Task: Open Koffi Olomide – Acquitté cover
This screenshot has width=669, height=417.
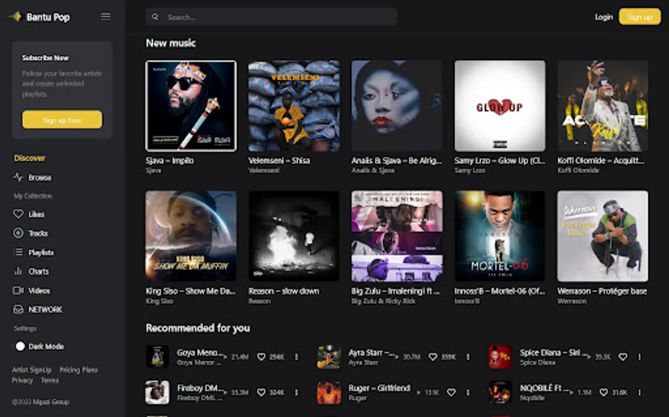Action: (x=603, y=106)
